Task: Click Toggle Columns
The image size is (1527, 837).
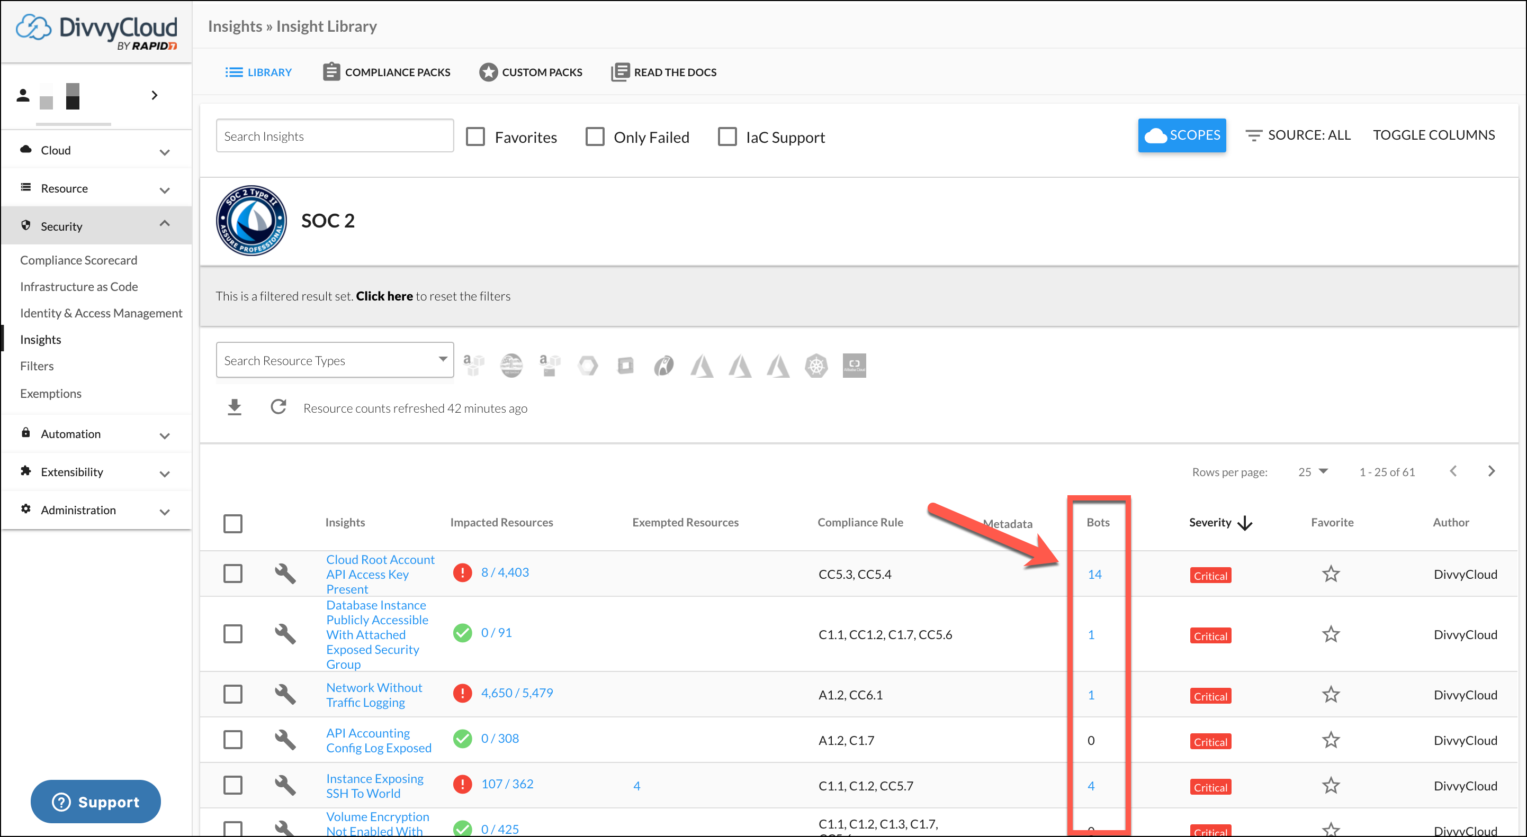Action: [x=1433, y=135]
